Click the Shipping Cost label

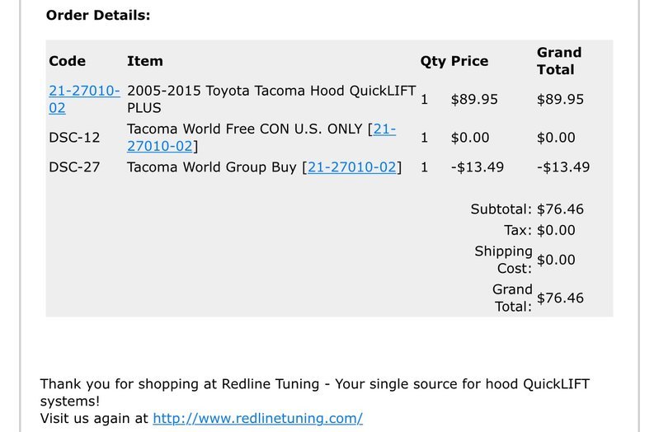[503, 260]
